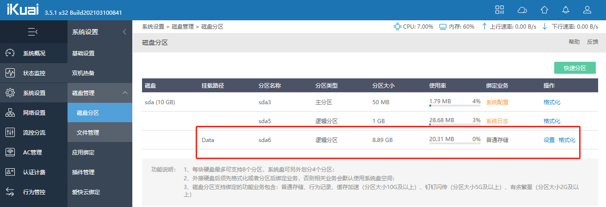
Task: Open 行为管控 in the sidebar
Action: click(x=34, y=192)
